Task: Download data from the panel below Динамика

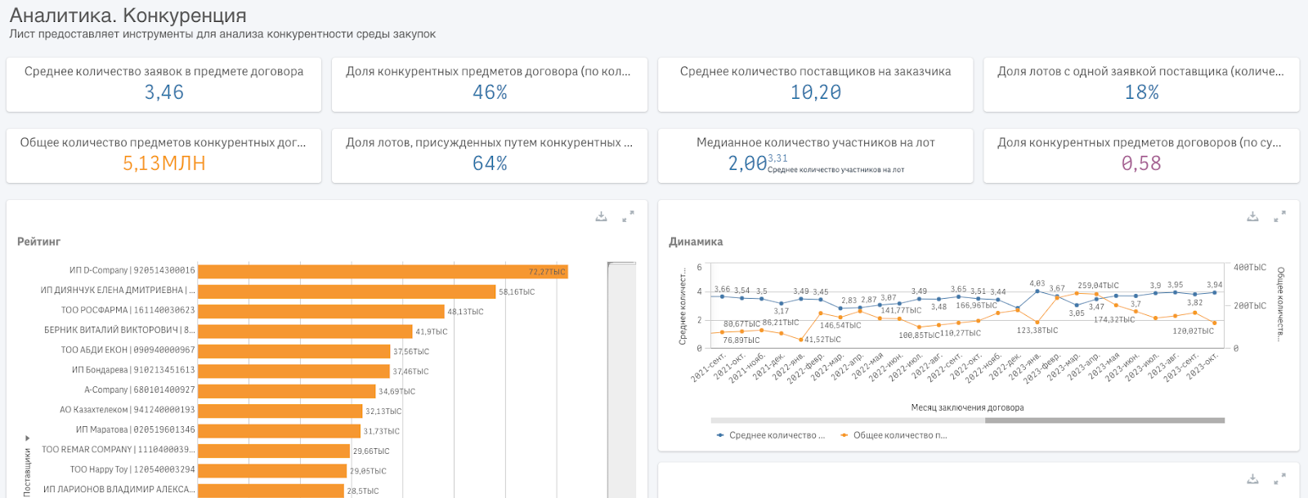Action: (x=1252, y=479)
